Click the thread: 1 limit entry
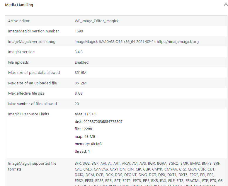Screen dimensions: 228x186 pos(82,151)
